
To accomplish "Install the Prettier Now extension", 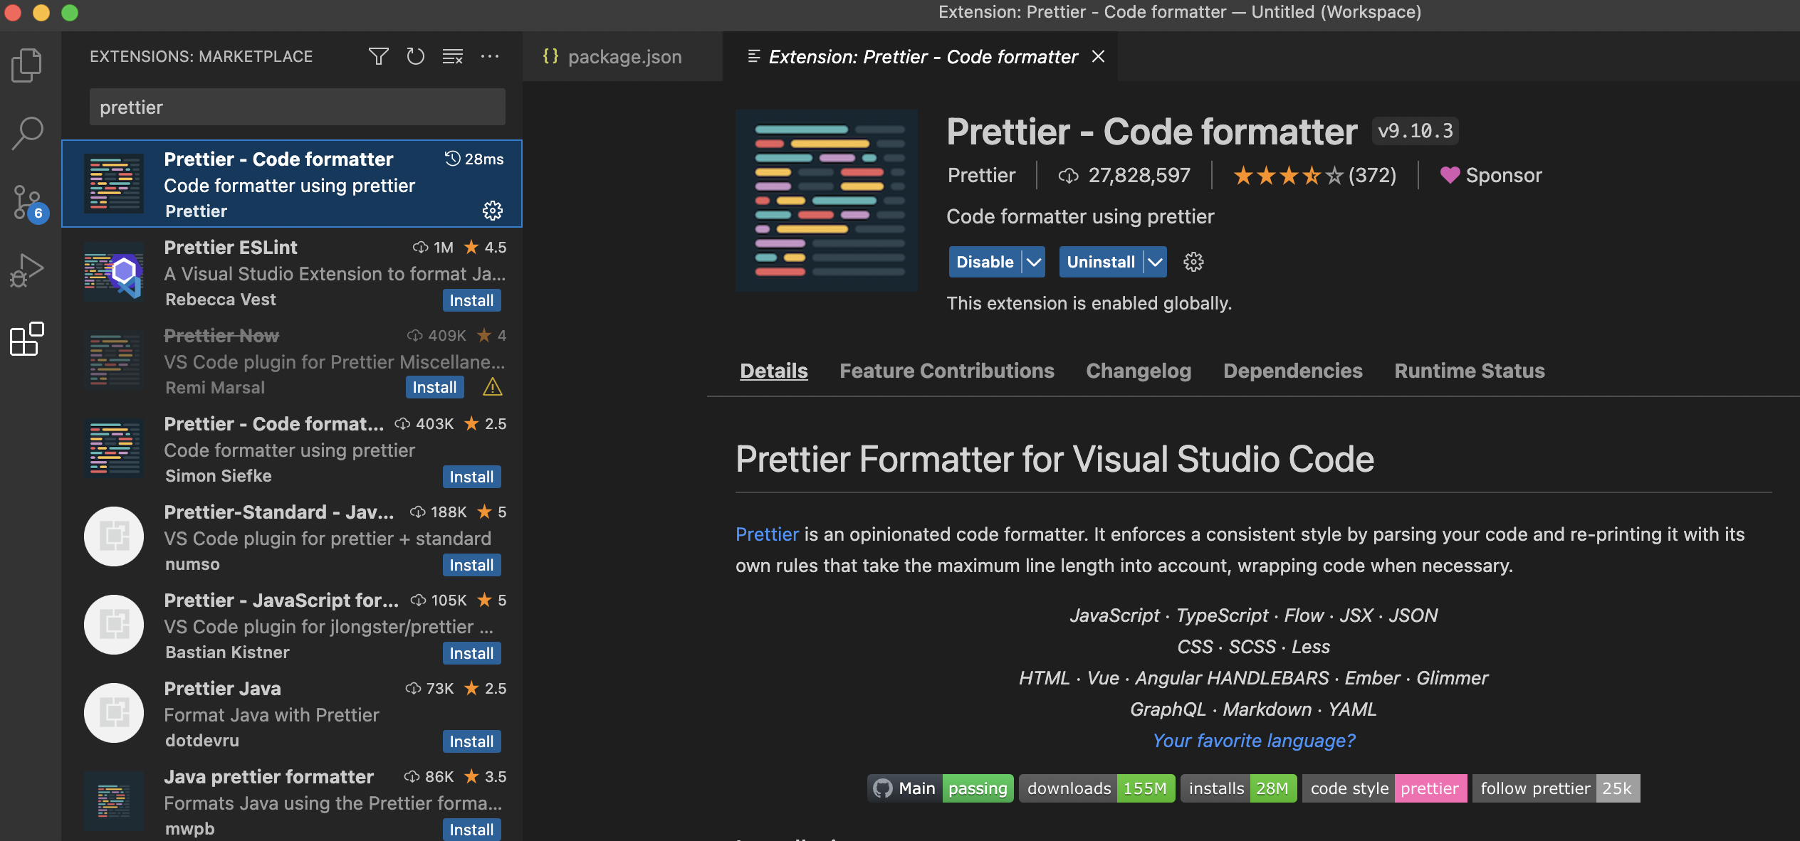I will (435, 387).
